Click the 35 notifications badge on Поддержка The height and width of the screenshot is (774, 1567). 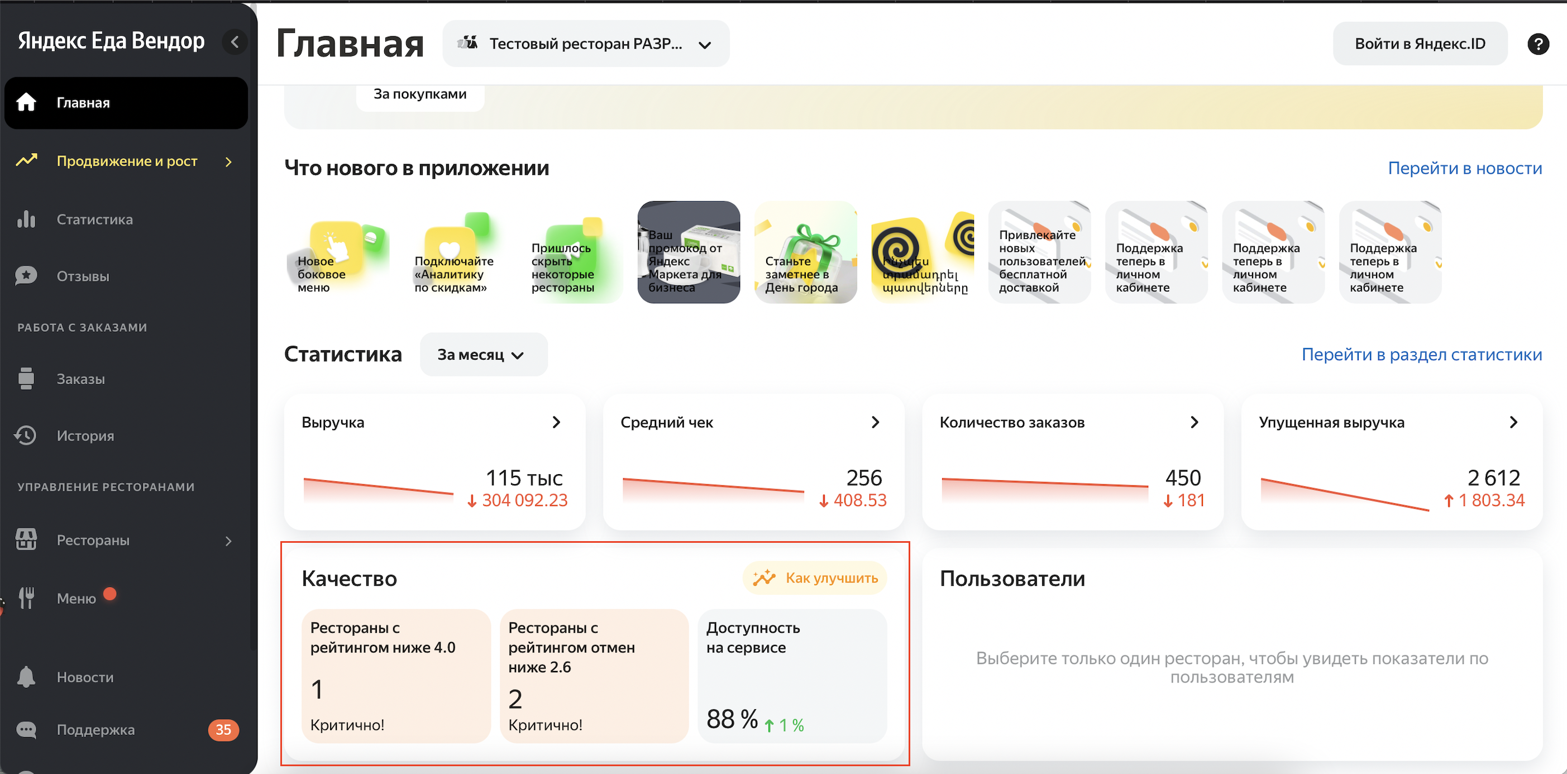click(223, 729)
